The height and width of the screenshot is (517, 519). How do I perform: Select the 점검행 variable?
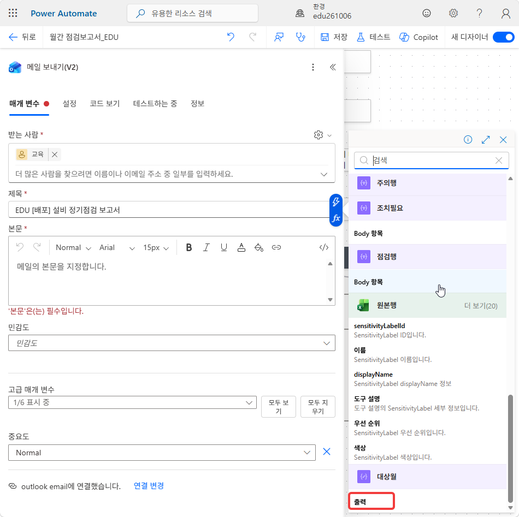[427, 257]
